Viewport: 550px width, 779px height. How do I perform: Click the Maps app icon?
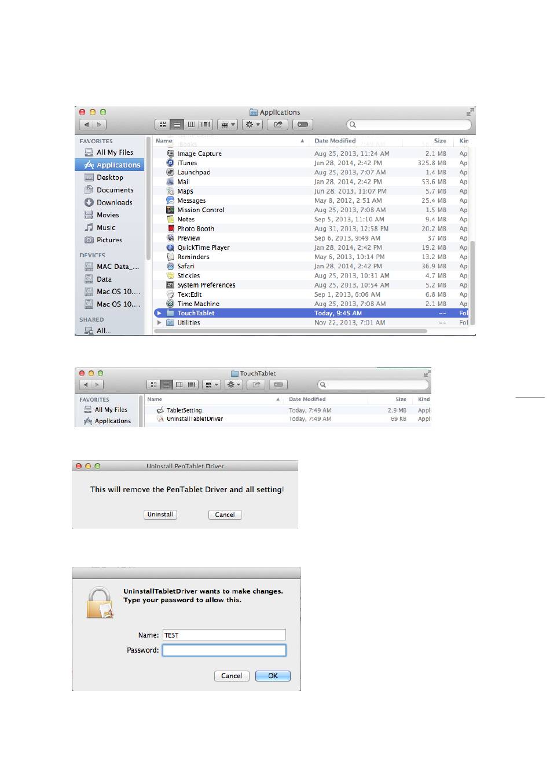point(170,191)
